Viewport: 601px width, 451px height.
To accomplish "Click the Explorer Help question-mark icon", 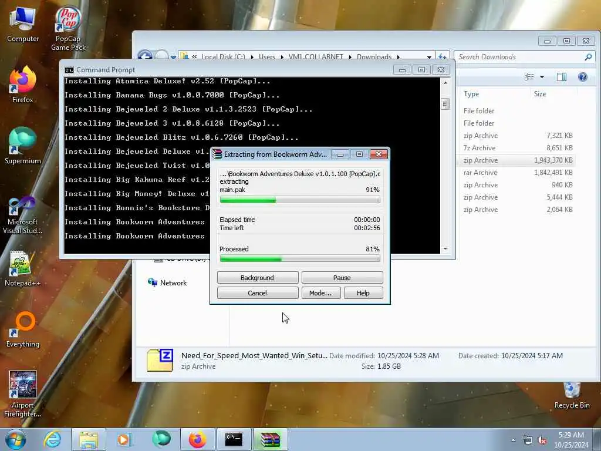I will click(x=583, y=77).
